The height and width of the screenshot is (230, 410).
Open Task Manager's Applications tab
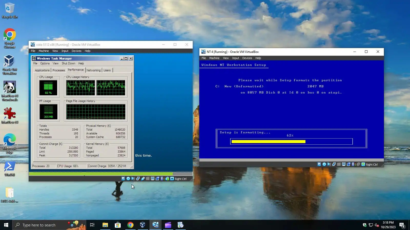click(42, 70)
